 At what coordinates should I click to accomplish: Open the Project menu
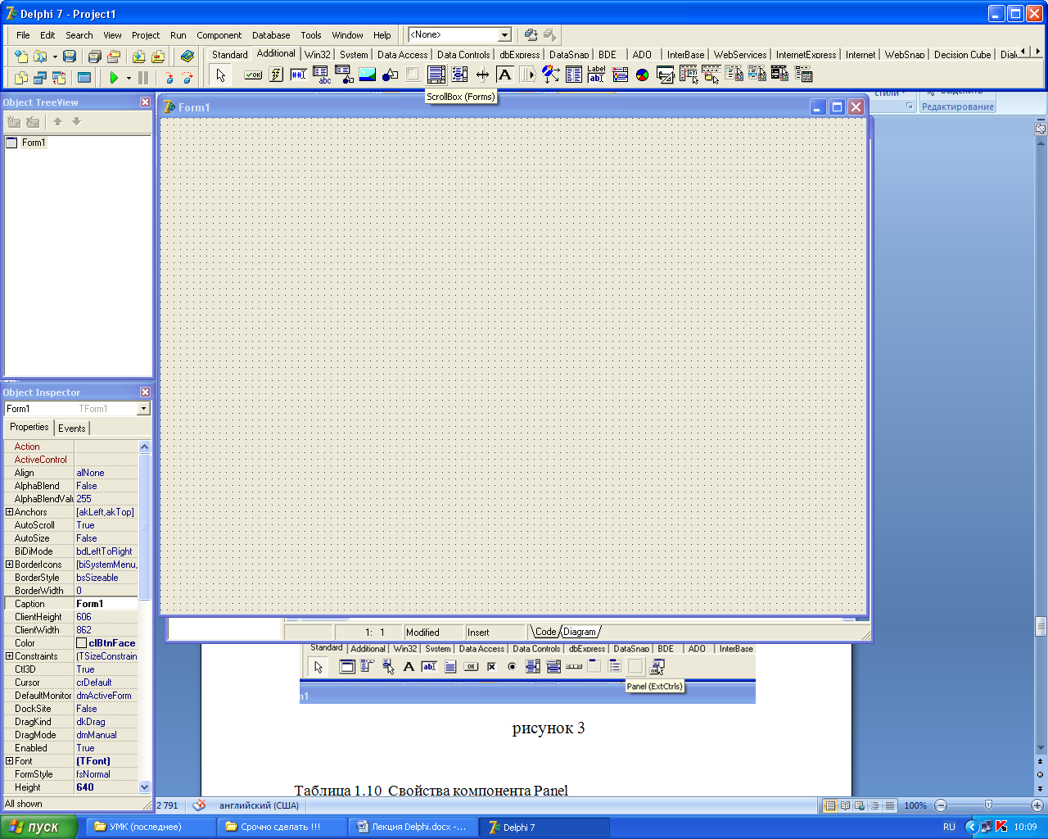(146, 35)
